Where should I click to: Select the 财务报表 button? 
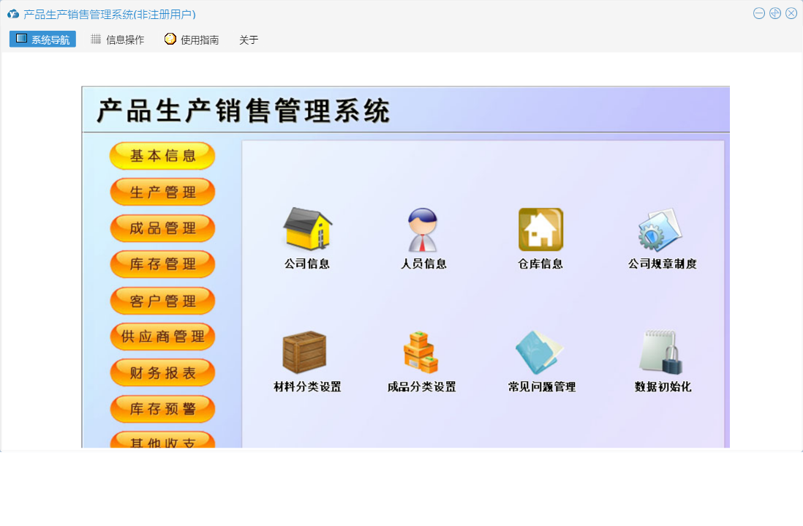tap(162, 373)
